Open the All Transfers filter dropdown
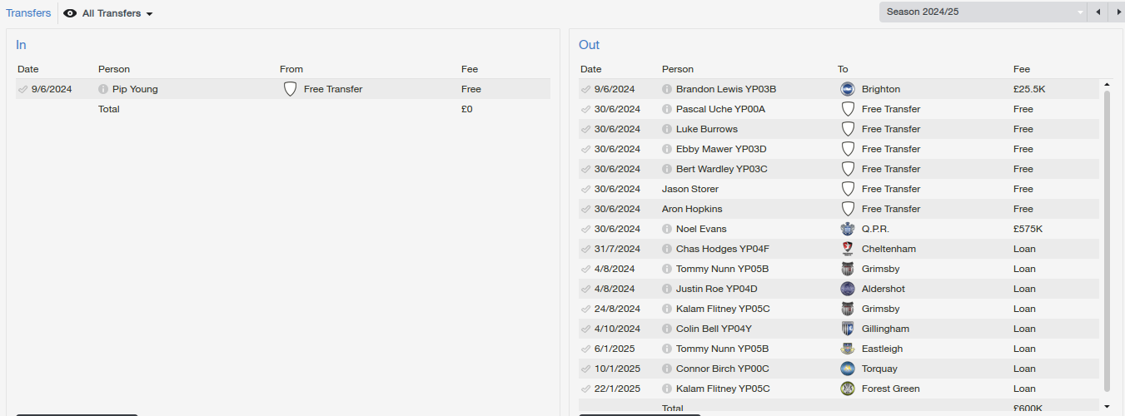Image resolution: width=1125 pixels, height=416 pixels. 117,13
